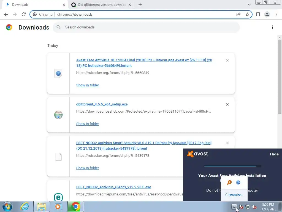Launch Internet Explorer from the taskbar

click(25, 207)
